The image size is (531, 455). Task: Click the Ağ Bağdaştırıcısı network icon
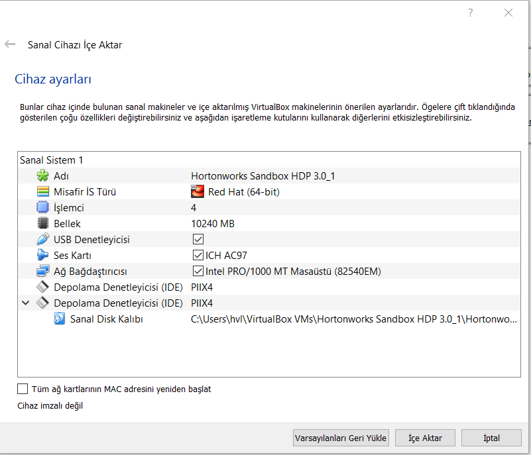pyautogui.click(x=42, y=271)
